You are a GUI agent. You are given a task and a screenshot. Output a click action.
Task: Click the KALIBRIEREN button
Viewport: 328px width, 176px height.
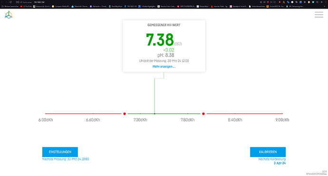(x=268, y=152)
